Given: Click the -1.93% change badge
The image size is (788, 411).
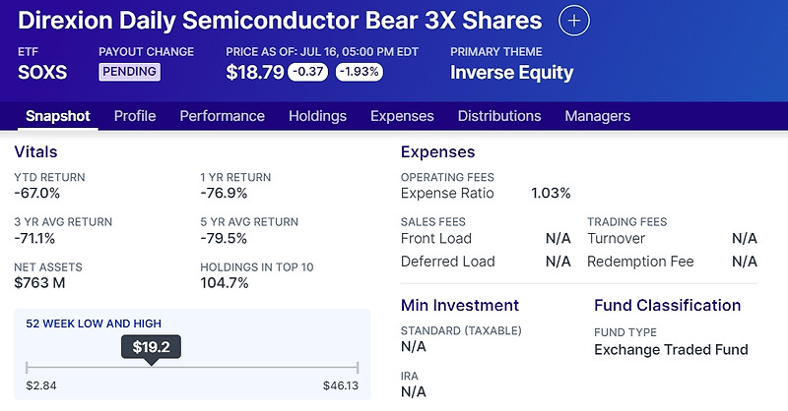Looking at the screenshot, I should pos(359,72).
